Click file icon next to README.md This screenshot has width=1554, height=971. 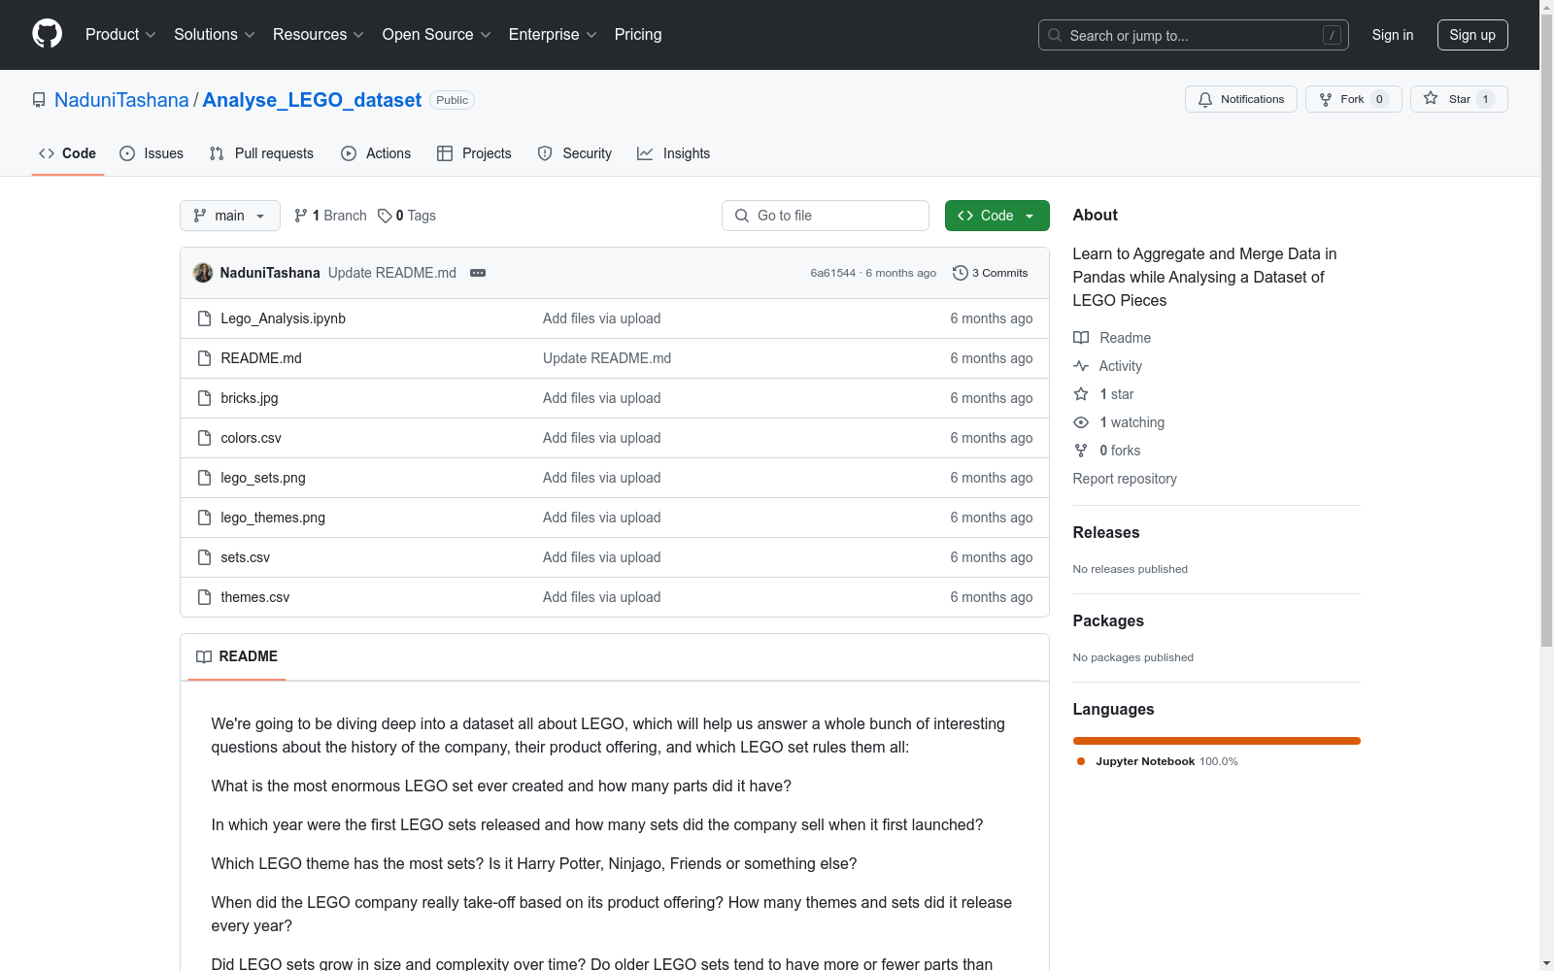click(x=204, y=358)
